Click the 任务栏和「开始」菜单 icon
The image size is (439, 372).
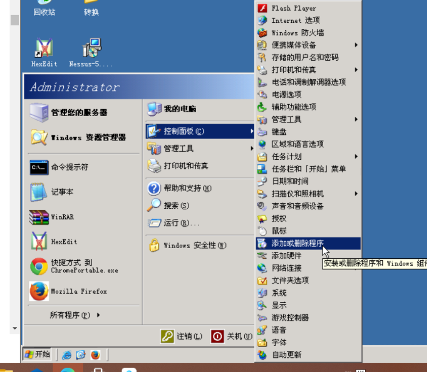tap(262, 169)
